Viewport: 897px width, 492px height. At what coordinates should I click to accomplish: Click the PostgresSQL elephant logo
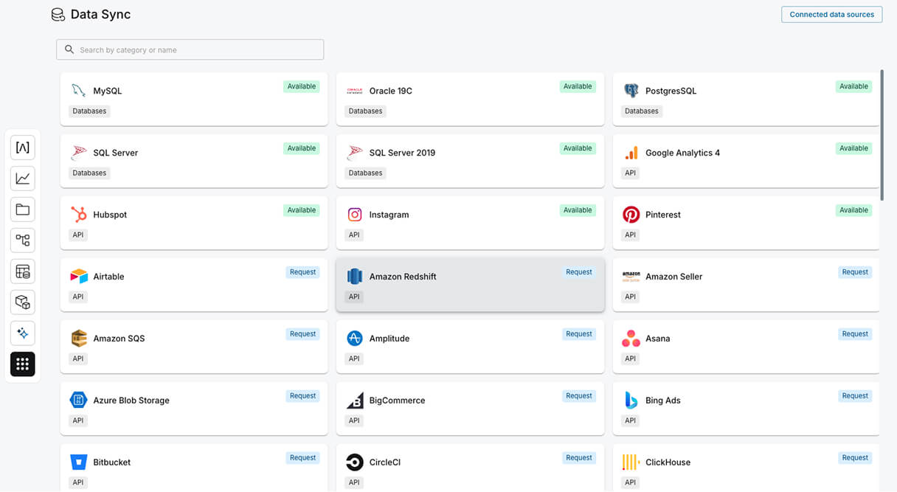(631, 91)
